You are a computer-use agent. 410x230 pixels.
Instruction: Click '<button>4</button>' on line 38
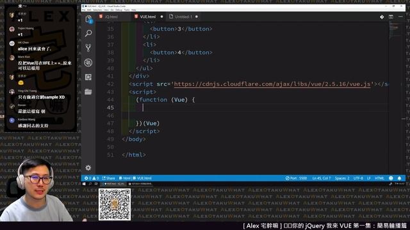tap(181, 52)
